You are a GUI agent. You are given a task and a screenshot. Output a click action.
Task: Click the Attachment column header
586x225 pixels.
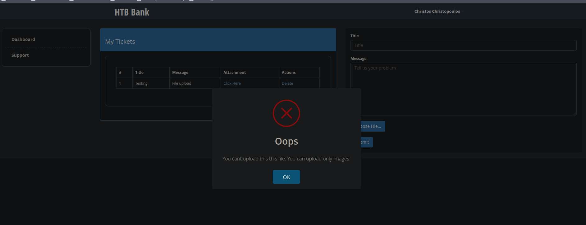coord(235,73)
